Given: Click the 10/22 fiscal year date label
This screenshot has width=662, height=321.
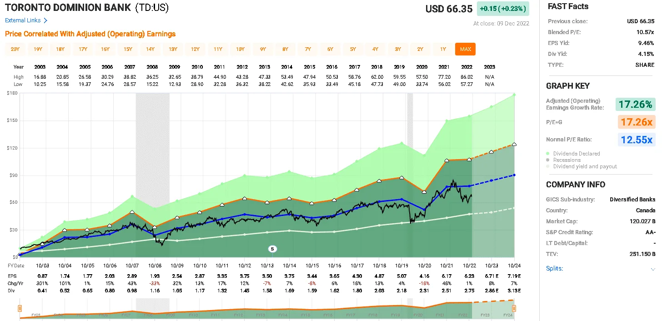Looking at the screenshot, I should click(469, 266).
